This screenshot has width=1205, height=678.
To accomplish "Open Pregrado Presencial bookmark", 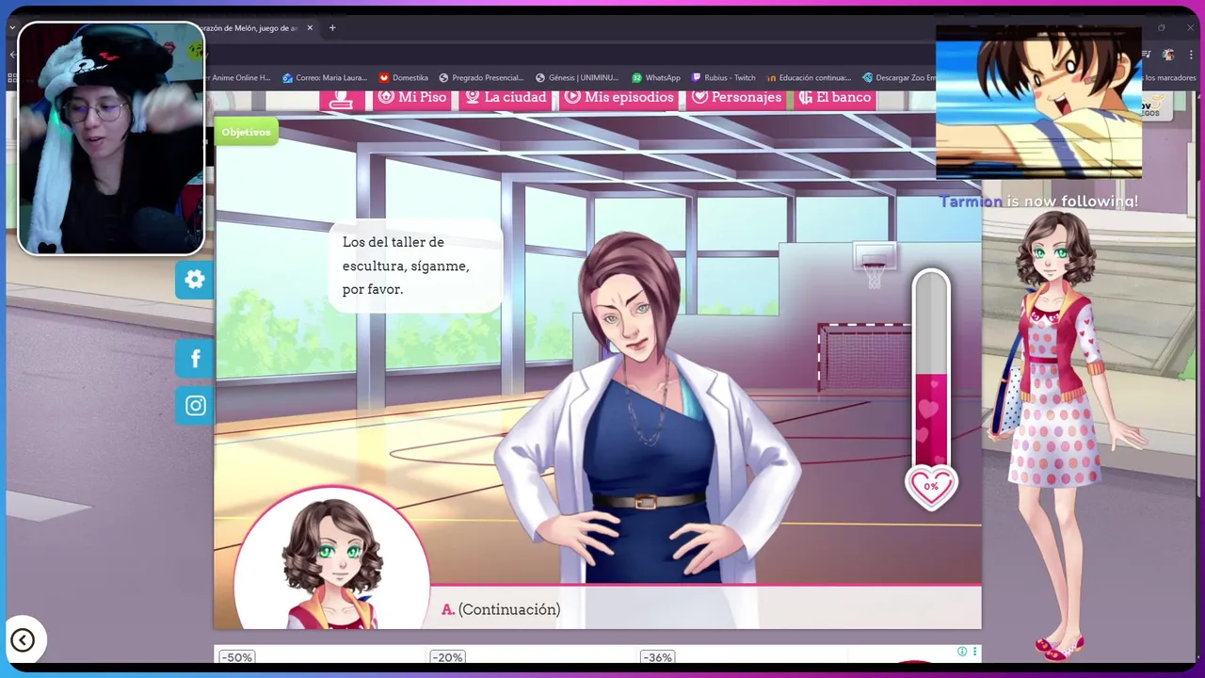I will click(x=481, y=78).
